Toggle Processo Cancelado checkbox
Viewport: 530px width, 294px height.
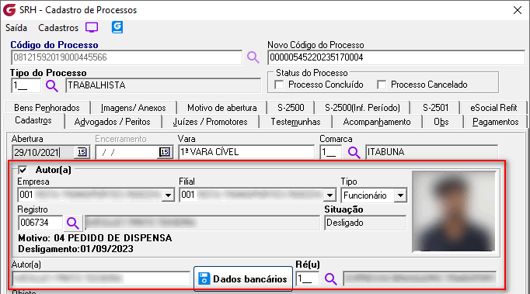click(382, 85)
